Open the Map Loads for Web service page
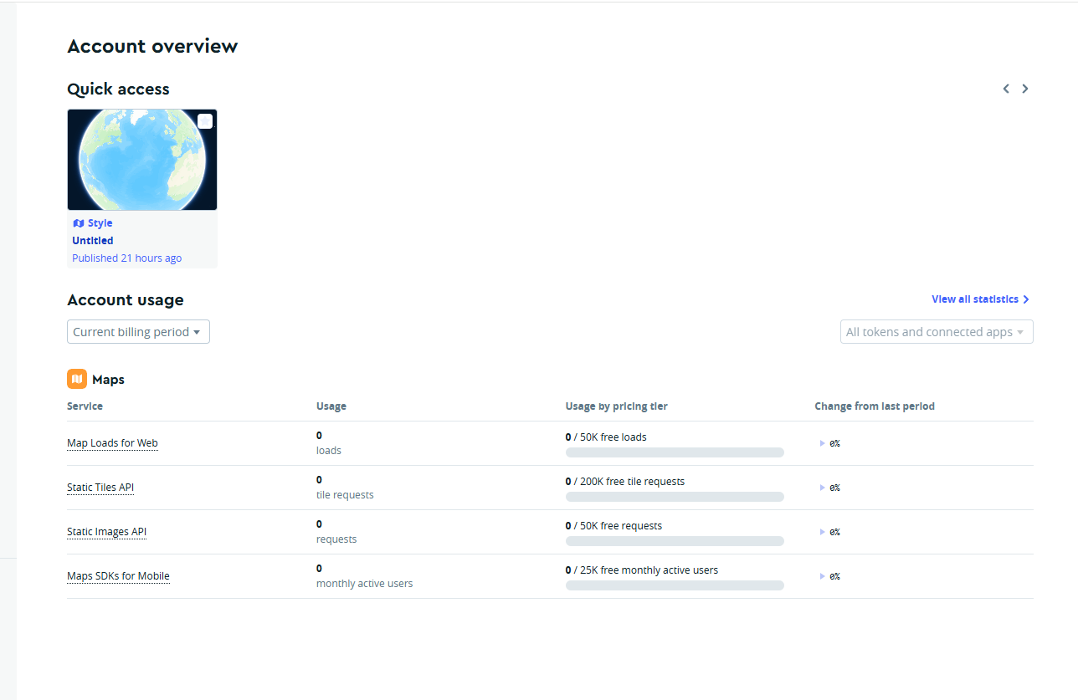 [x=112, y=442]
